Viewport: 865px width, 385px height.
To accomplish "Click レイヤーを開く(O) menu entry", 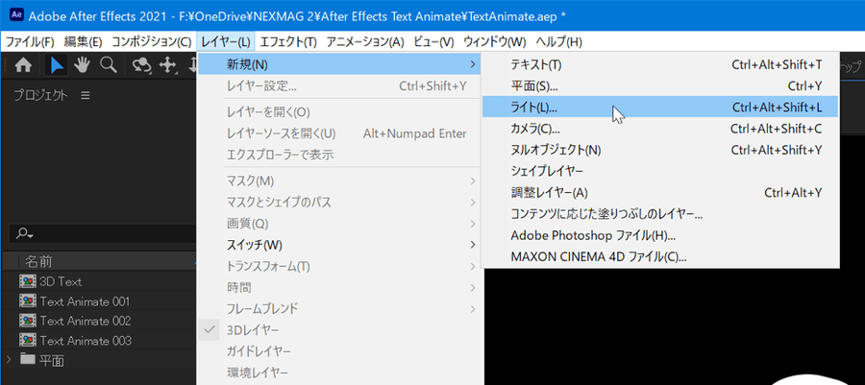I will click(339, 112).
